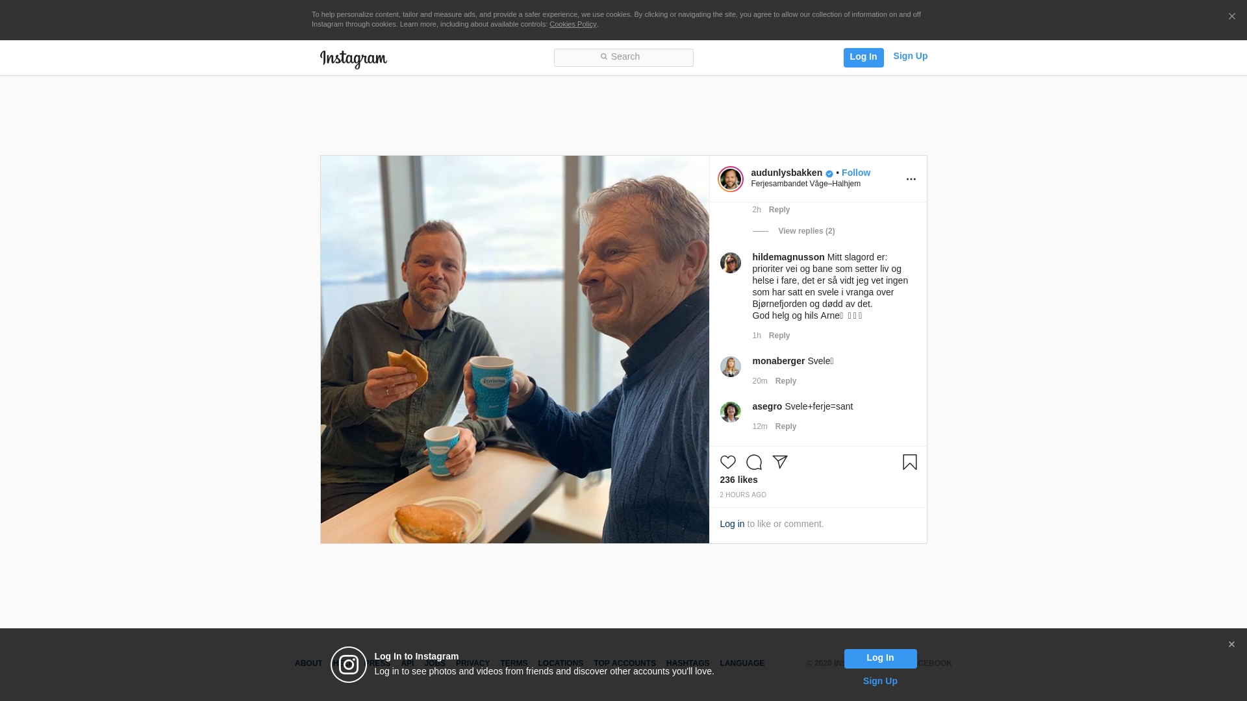The image size is (1247, 701).
Task: Go to Instagram home via logo
Action: point(353,59)
